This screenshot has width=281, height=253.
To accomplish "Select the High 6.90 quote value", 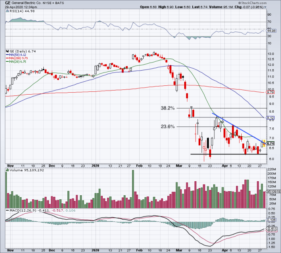I will click(166, 7).
